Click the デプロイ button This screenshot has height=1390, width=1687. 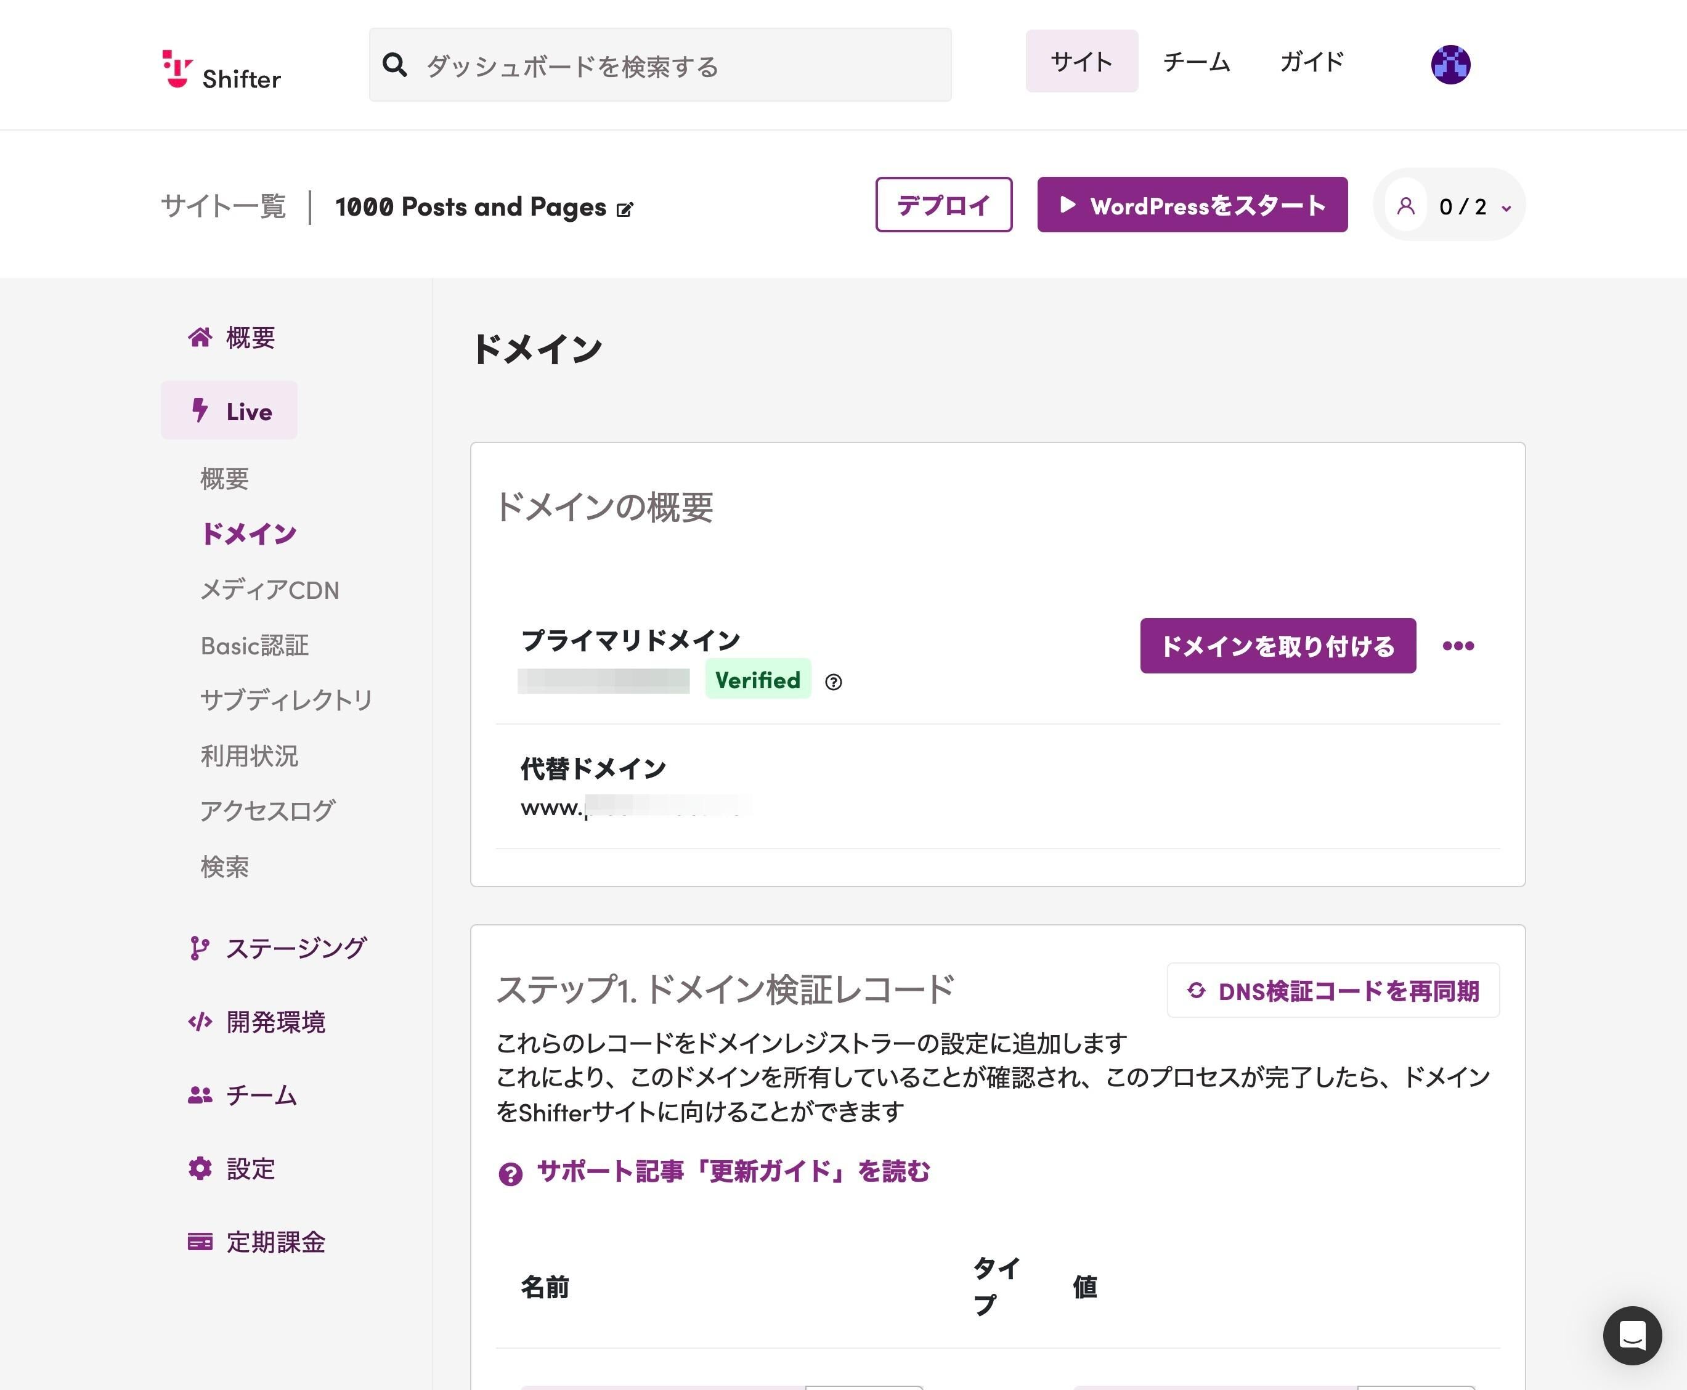[x=943, y=205]
